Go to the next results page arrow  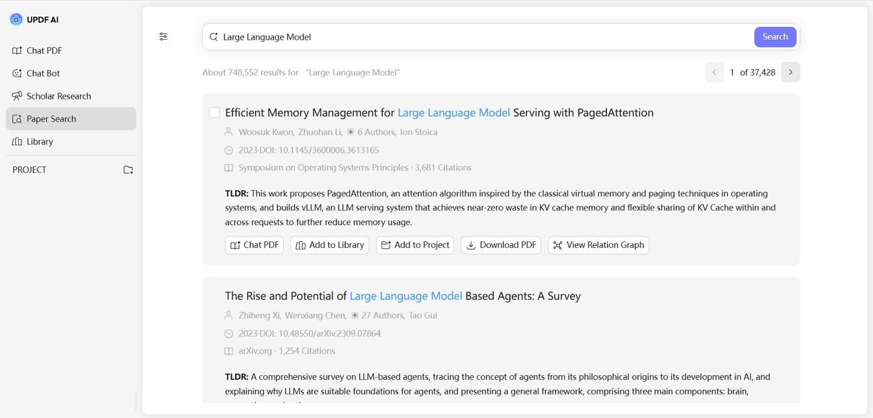790,72
